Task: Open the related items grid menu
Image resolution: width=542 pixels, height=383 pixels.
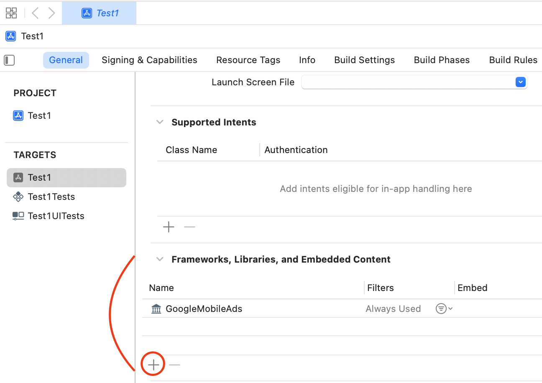Action: (11, 13)
